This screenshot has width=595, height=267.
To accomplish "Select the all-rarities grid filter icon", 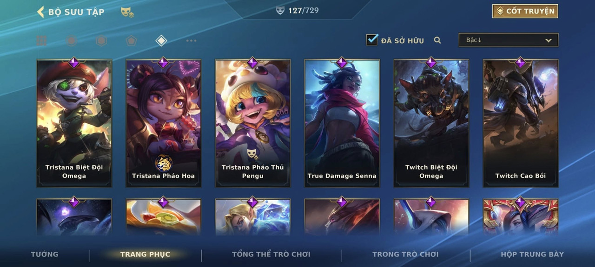I will 41,41.
